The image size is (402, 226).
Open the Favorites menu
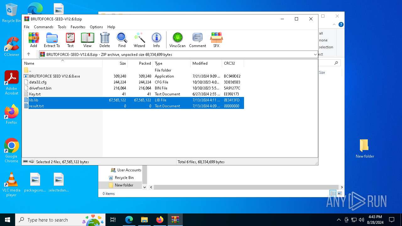[x=78, y=27]
